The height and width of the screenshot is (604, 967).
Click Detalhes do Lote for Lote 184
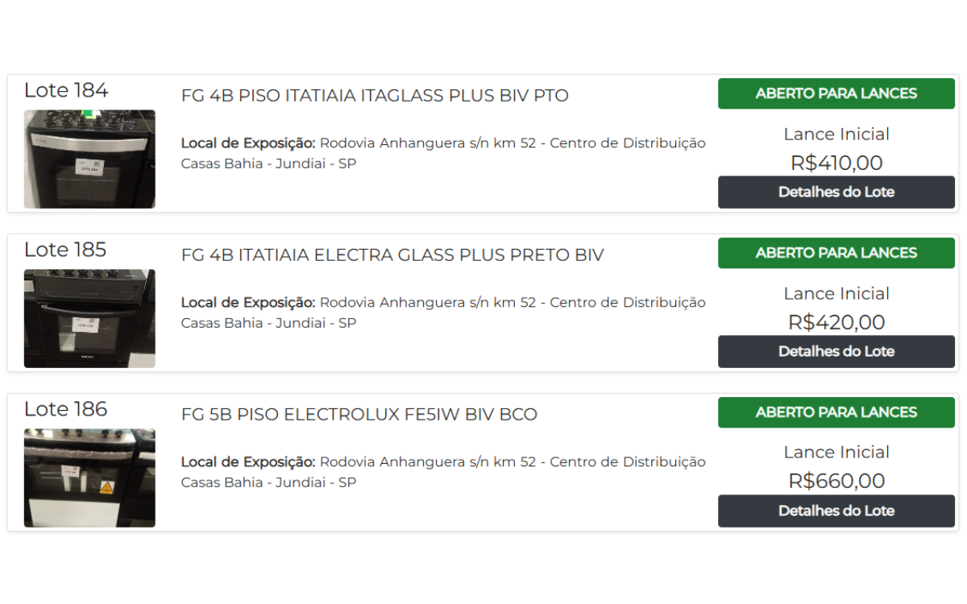tap(836, 192)
